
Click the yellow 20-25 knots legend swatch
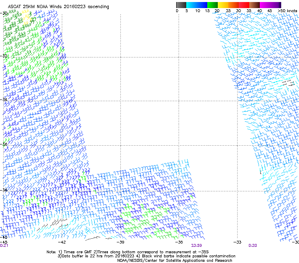(x=223, y=5)
